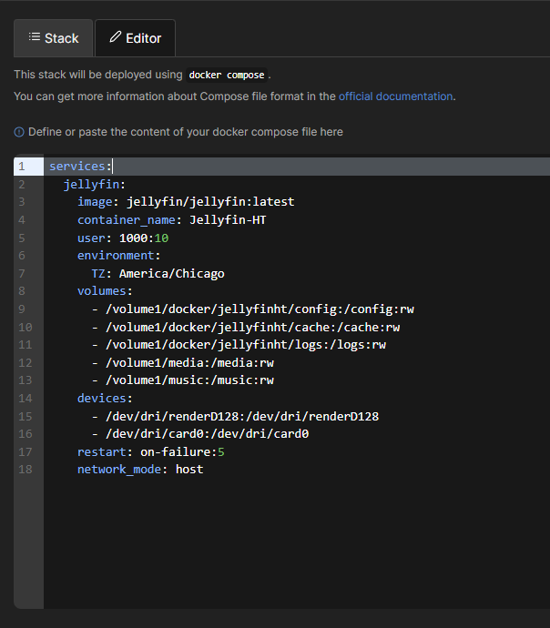The image size is (550, 628).
Task: Click the container name Jellyfin-HT
Action: pyautogui.click(x=228, y=219)
